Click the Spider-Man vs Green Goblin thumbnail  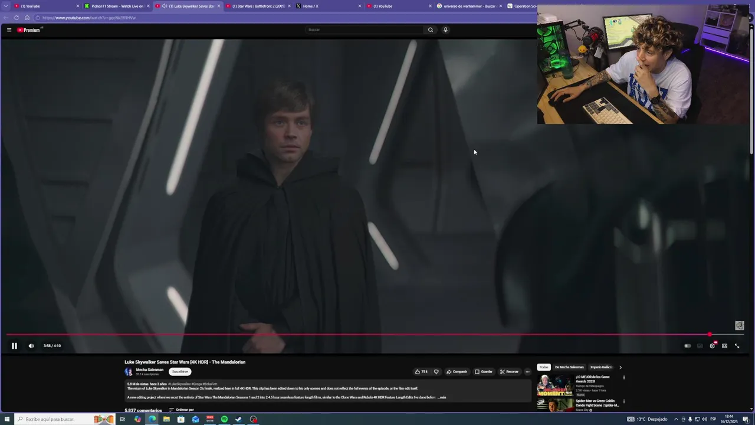tap(554, 405)
